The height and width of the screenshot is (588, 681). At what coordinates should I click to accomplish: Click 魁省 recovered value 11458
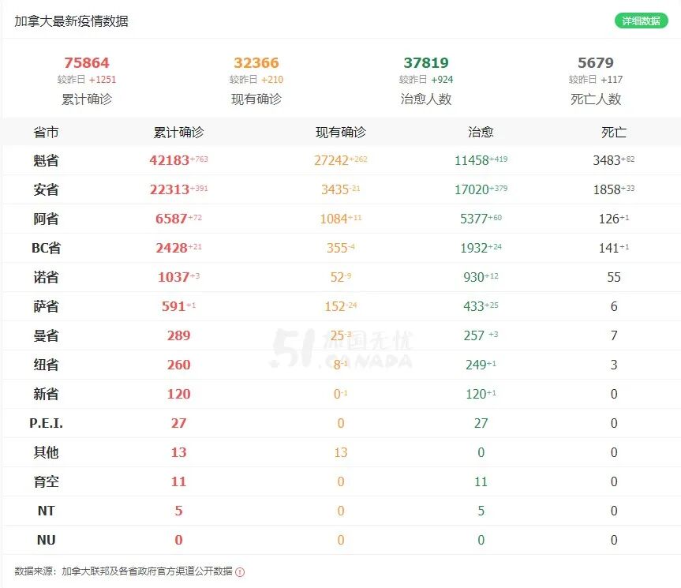[x=472, y=161]
